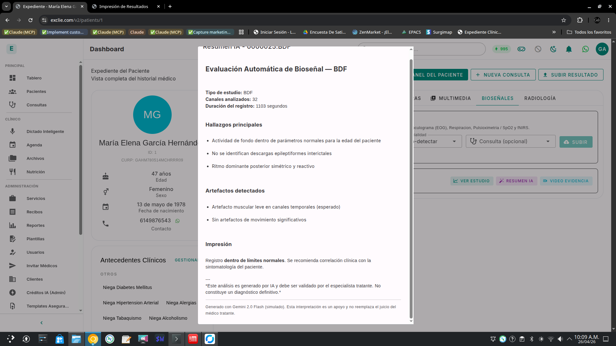Open the Dictado Inteligente tool
This screenshot has width=616, height=346.
[x=13, y=131]
